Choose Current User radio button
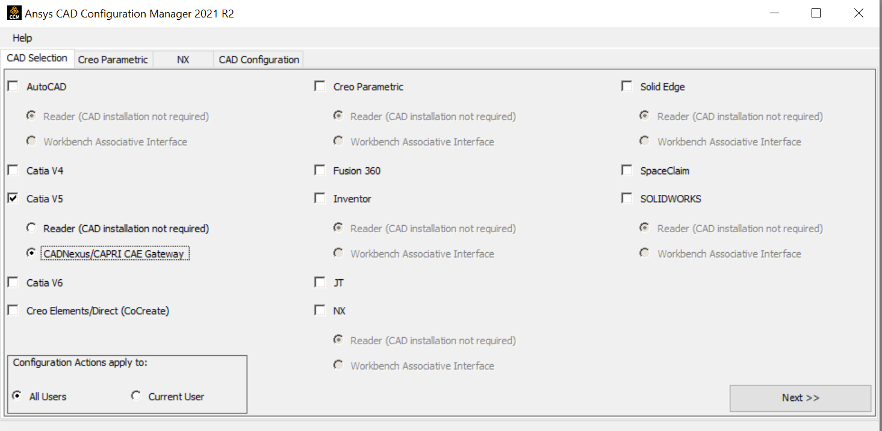The width and height of the screenshot is (882, 431). (137, 396)
